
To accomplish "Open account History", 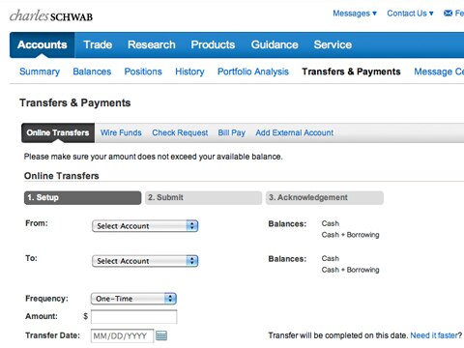I will click(x=189, y=72).
